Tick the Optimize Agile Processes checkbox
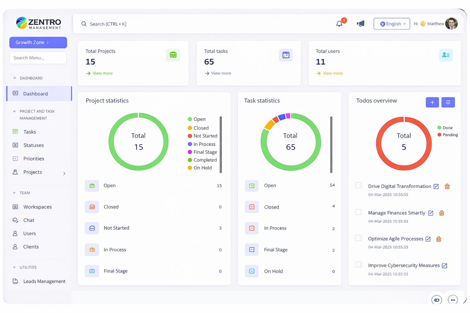The height and width of the screenshot is (313, 470). coord(358,238)
